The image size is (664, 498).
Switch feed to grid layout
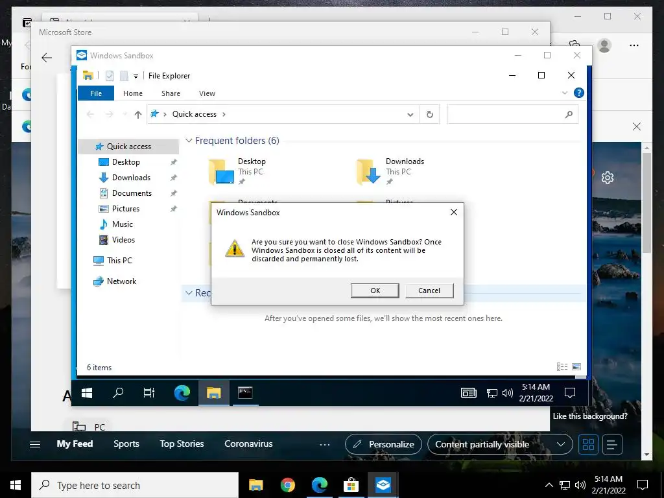click(x=588, y=445)
